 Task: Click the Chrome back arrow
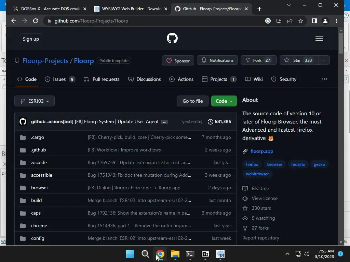point(14,21)
